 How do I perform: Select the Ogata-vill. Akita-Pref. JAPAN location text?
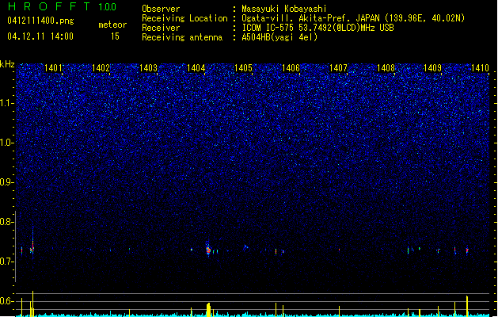353,18
